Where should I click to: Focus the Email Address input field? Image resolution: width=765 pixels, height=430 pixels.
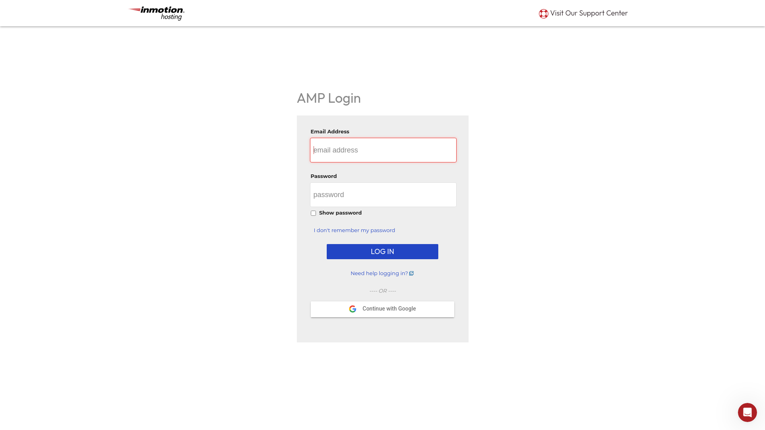[x=383, y=150]
